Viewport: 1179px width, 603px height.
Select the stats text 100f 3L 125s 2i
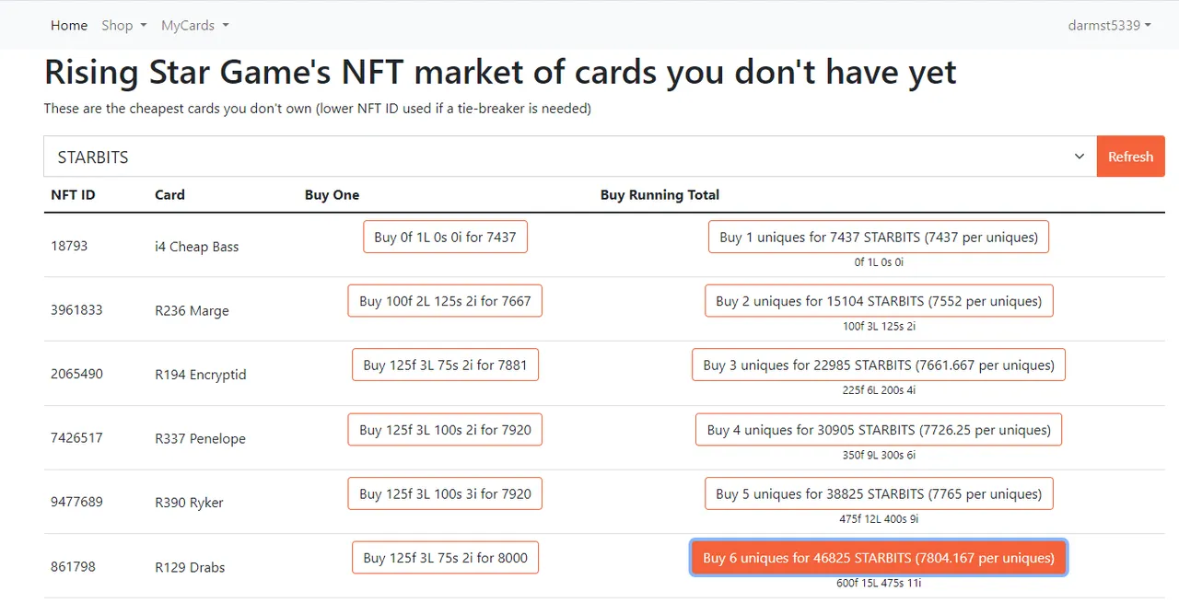(879, 326)
